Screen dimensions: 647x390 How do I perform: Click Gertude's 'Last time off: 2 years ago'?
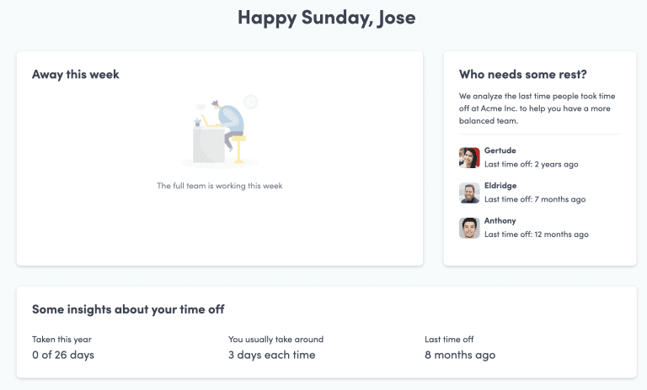point(532,165)
